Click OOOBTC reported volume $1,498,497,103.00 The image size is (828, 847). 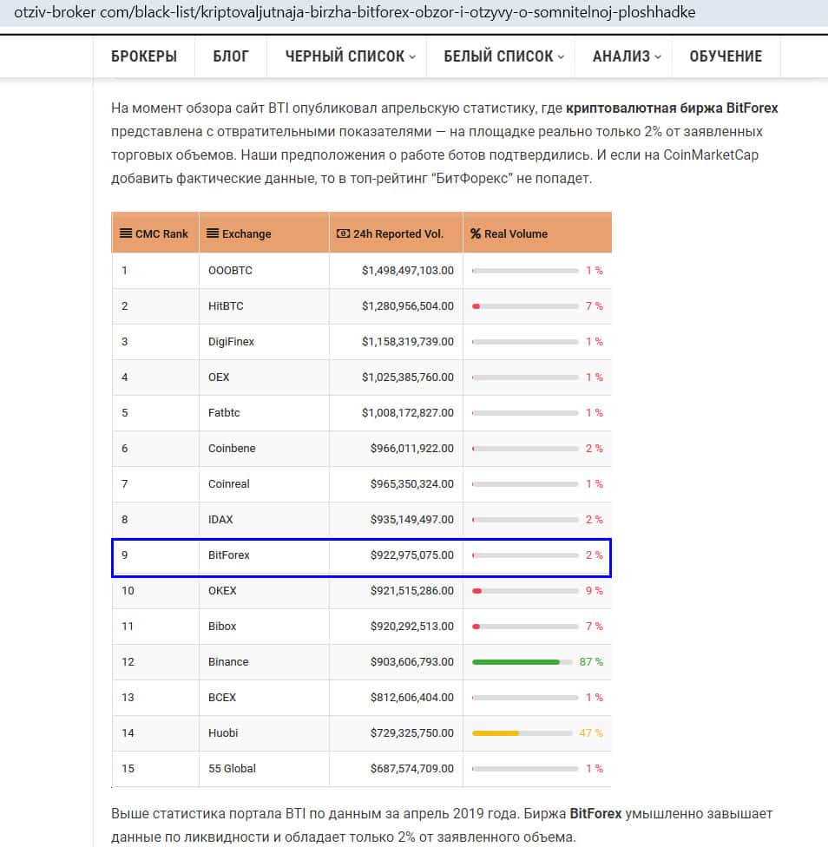pyautogui.click(x=407, y=271)
